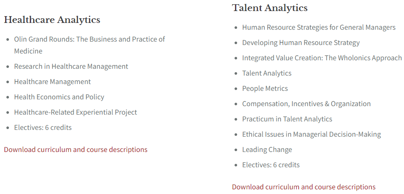The width and height of the screenshot is (404, 194).
Task: Click the Talent Analytics section heading
Action: (270, 8)
